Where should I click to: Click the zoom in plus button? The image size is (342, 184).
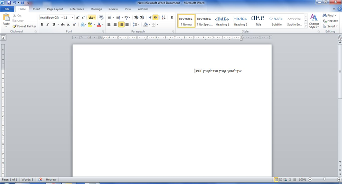[x=339, y=179]
